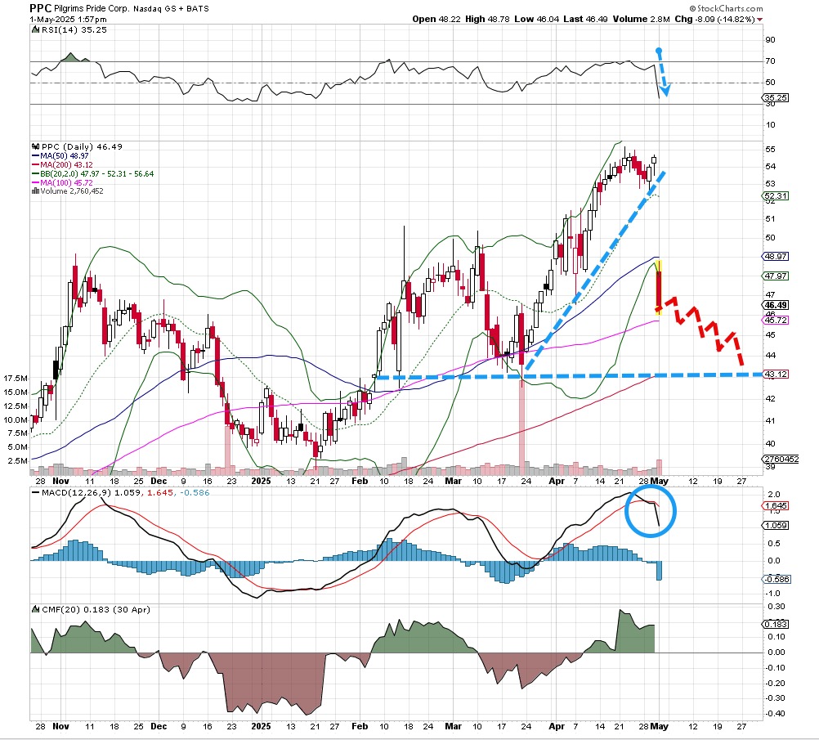819x740 pixels.
Task: Click the small icon before RSI(14) label
Action: pos(35,29)
